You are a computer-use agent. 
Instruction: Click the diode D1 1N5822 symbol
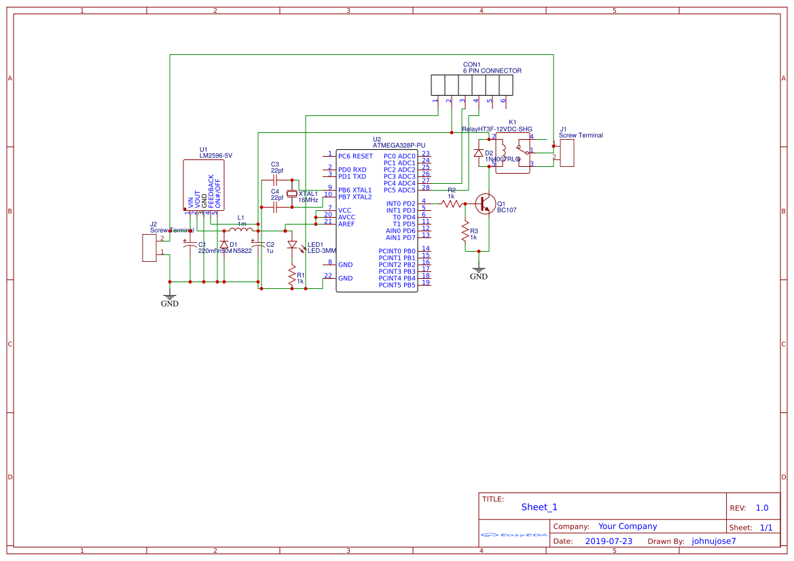tap(224, 243)
